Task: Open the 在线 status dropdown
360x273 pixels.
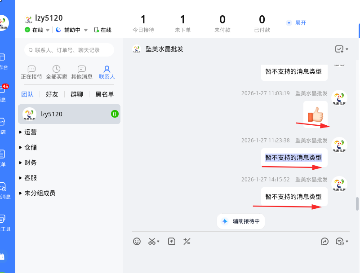Action: pyautogui.click(x=48, y=30)
